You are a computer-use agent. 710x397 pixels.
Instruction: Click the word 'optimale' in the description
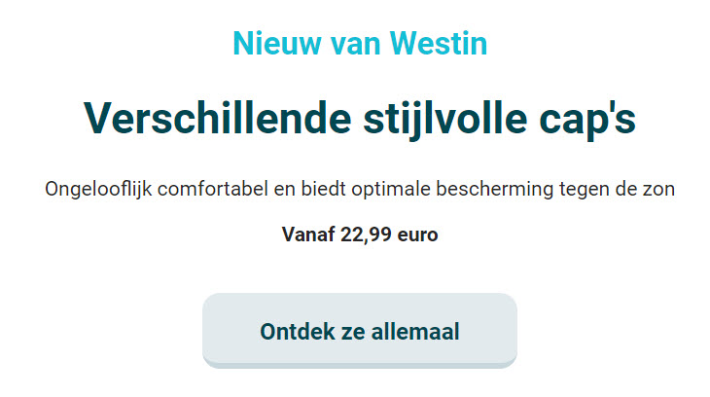[391, 190]
